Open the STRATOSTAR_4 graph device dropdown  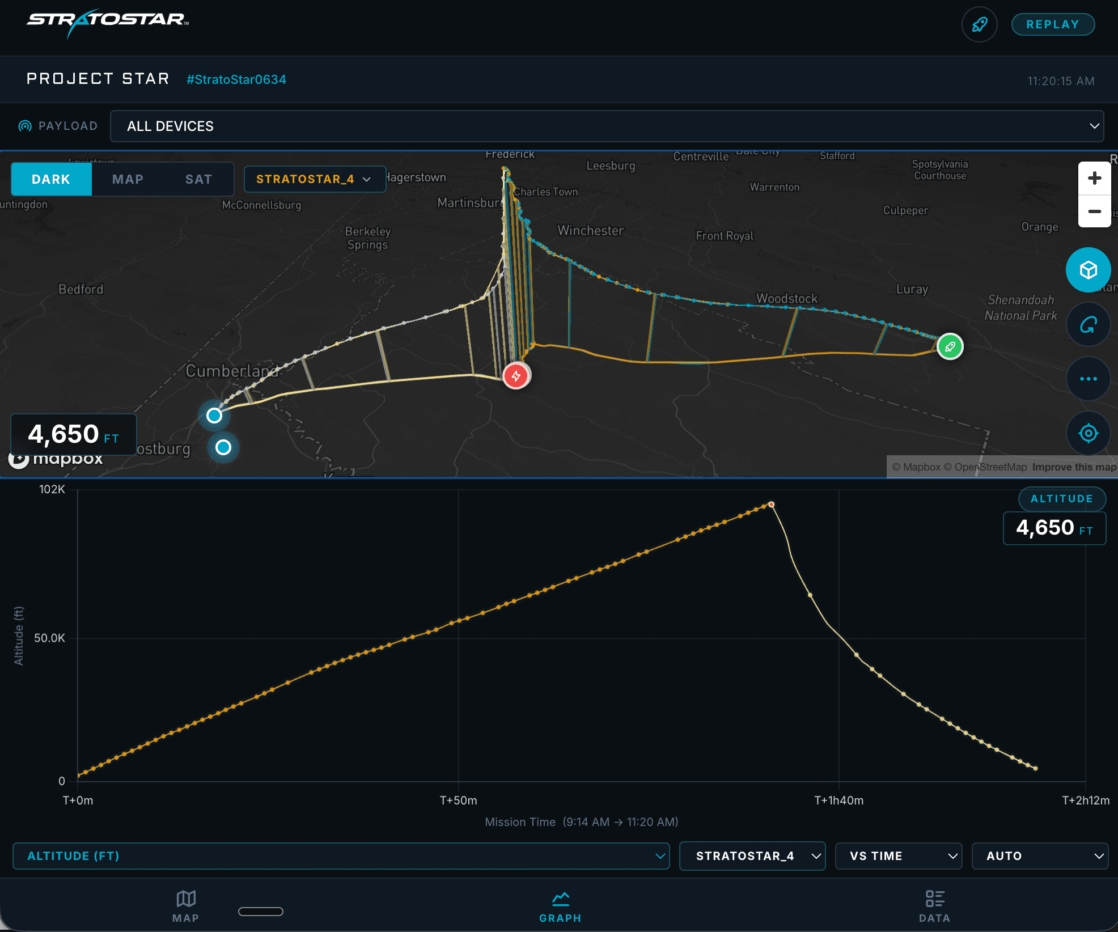752,856
